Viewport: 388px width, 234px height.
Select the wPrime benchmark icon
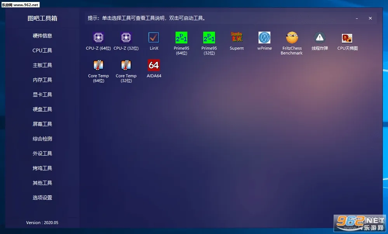(x=264, y=42)
